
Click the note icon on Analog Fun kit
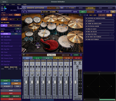click(20, 55)
